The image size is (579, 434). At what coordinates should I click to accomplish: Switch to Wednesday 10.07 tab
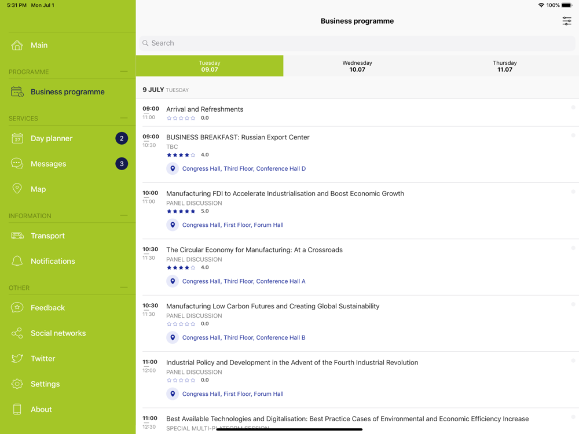click(x=357, y=66)
